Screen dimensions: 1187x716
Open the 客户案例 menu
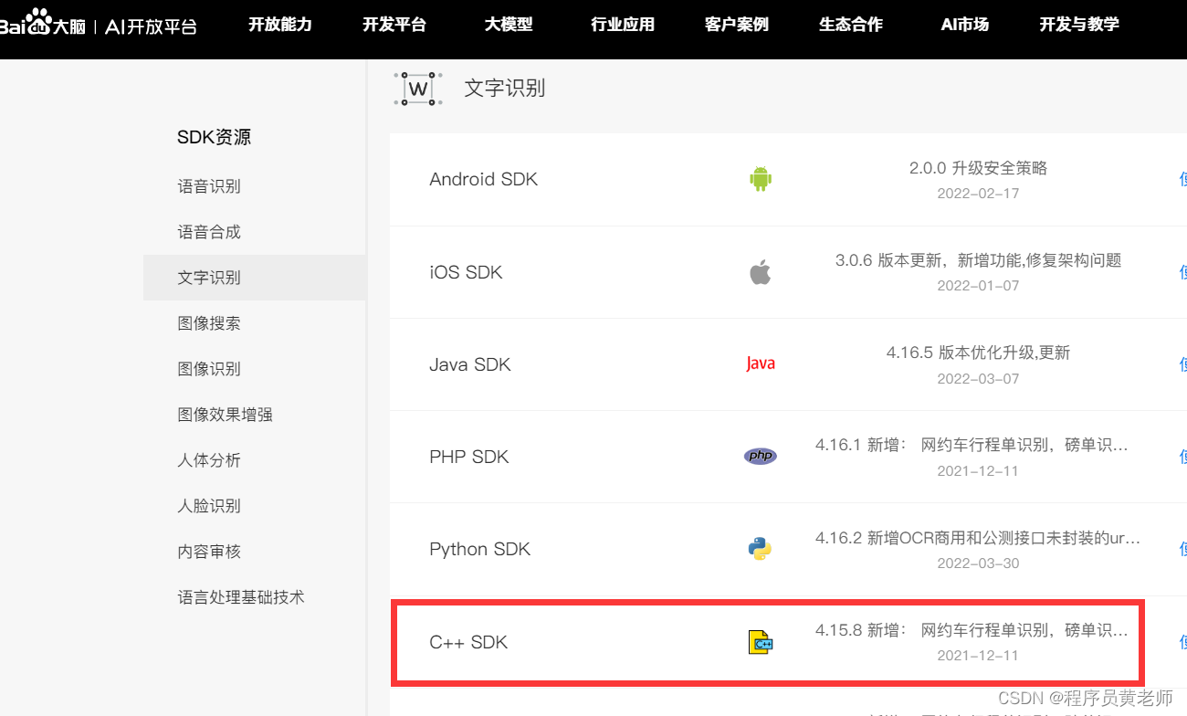tap(737, 25)
